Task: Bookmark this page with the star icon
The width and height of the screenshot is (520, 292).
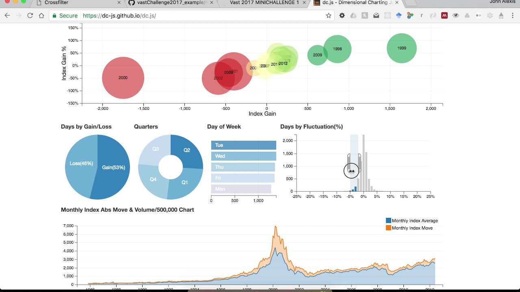Action: 329,15
